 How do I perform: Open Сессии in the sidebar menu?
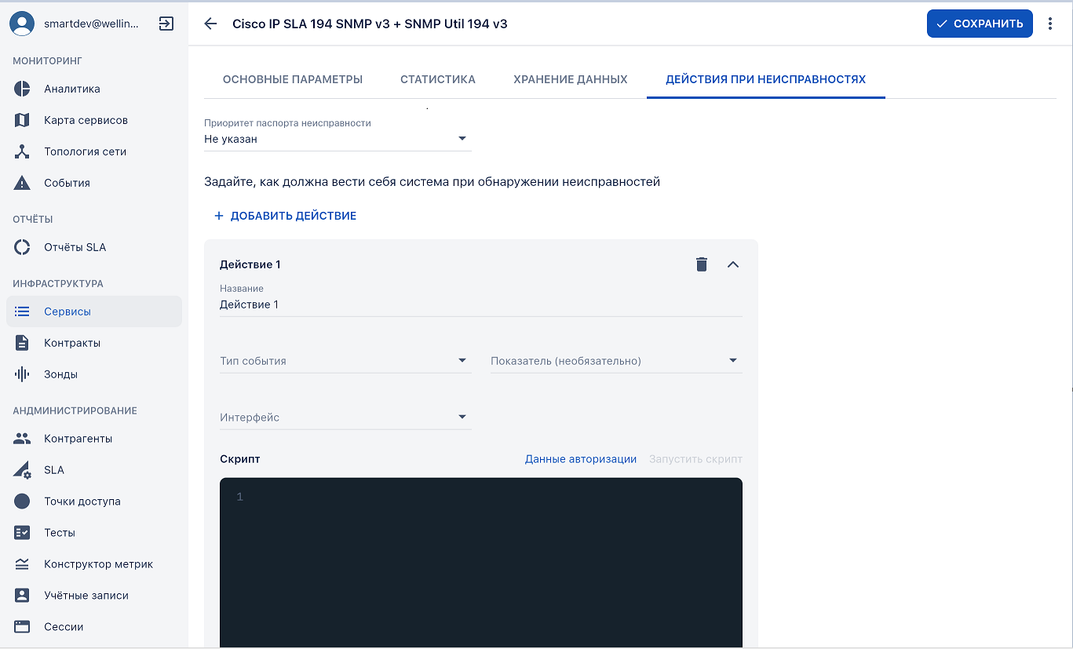(x=94, y=627)
